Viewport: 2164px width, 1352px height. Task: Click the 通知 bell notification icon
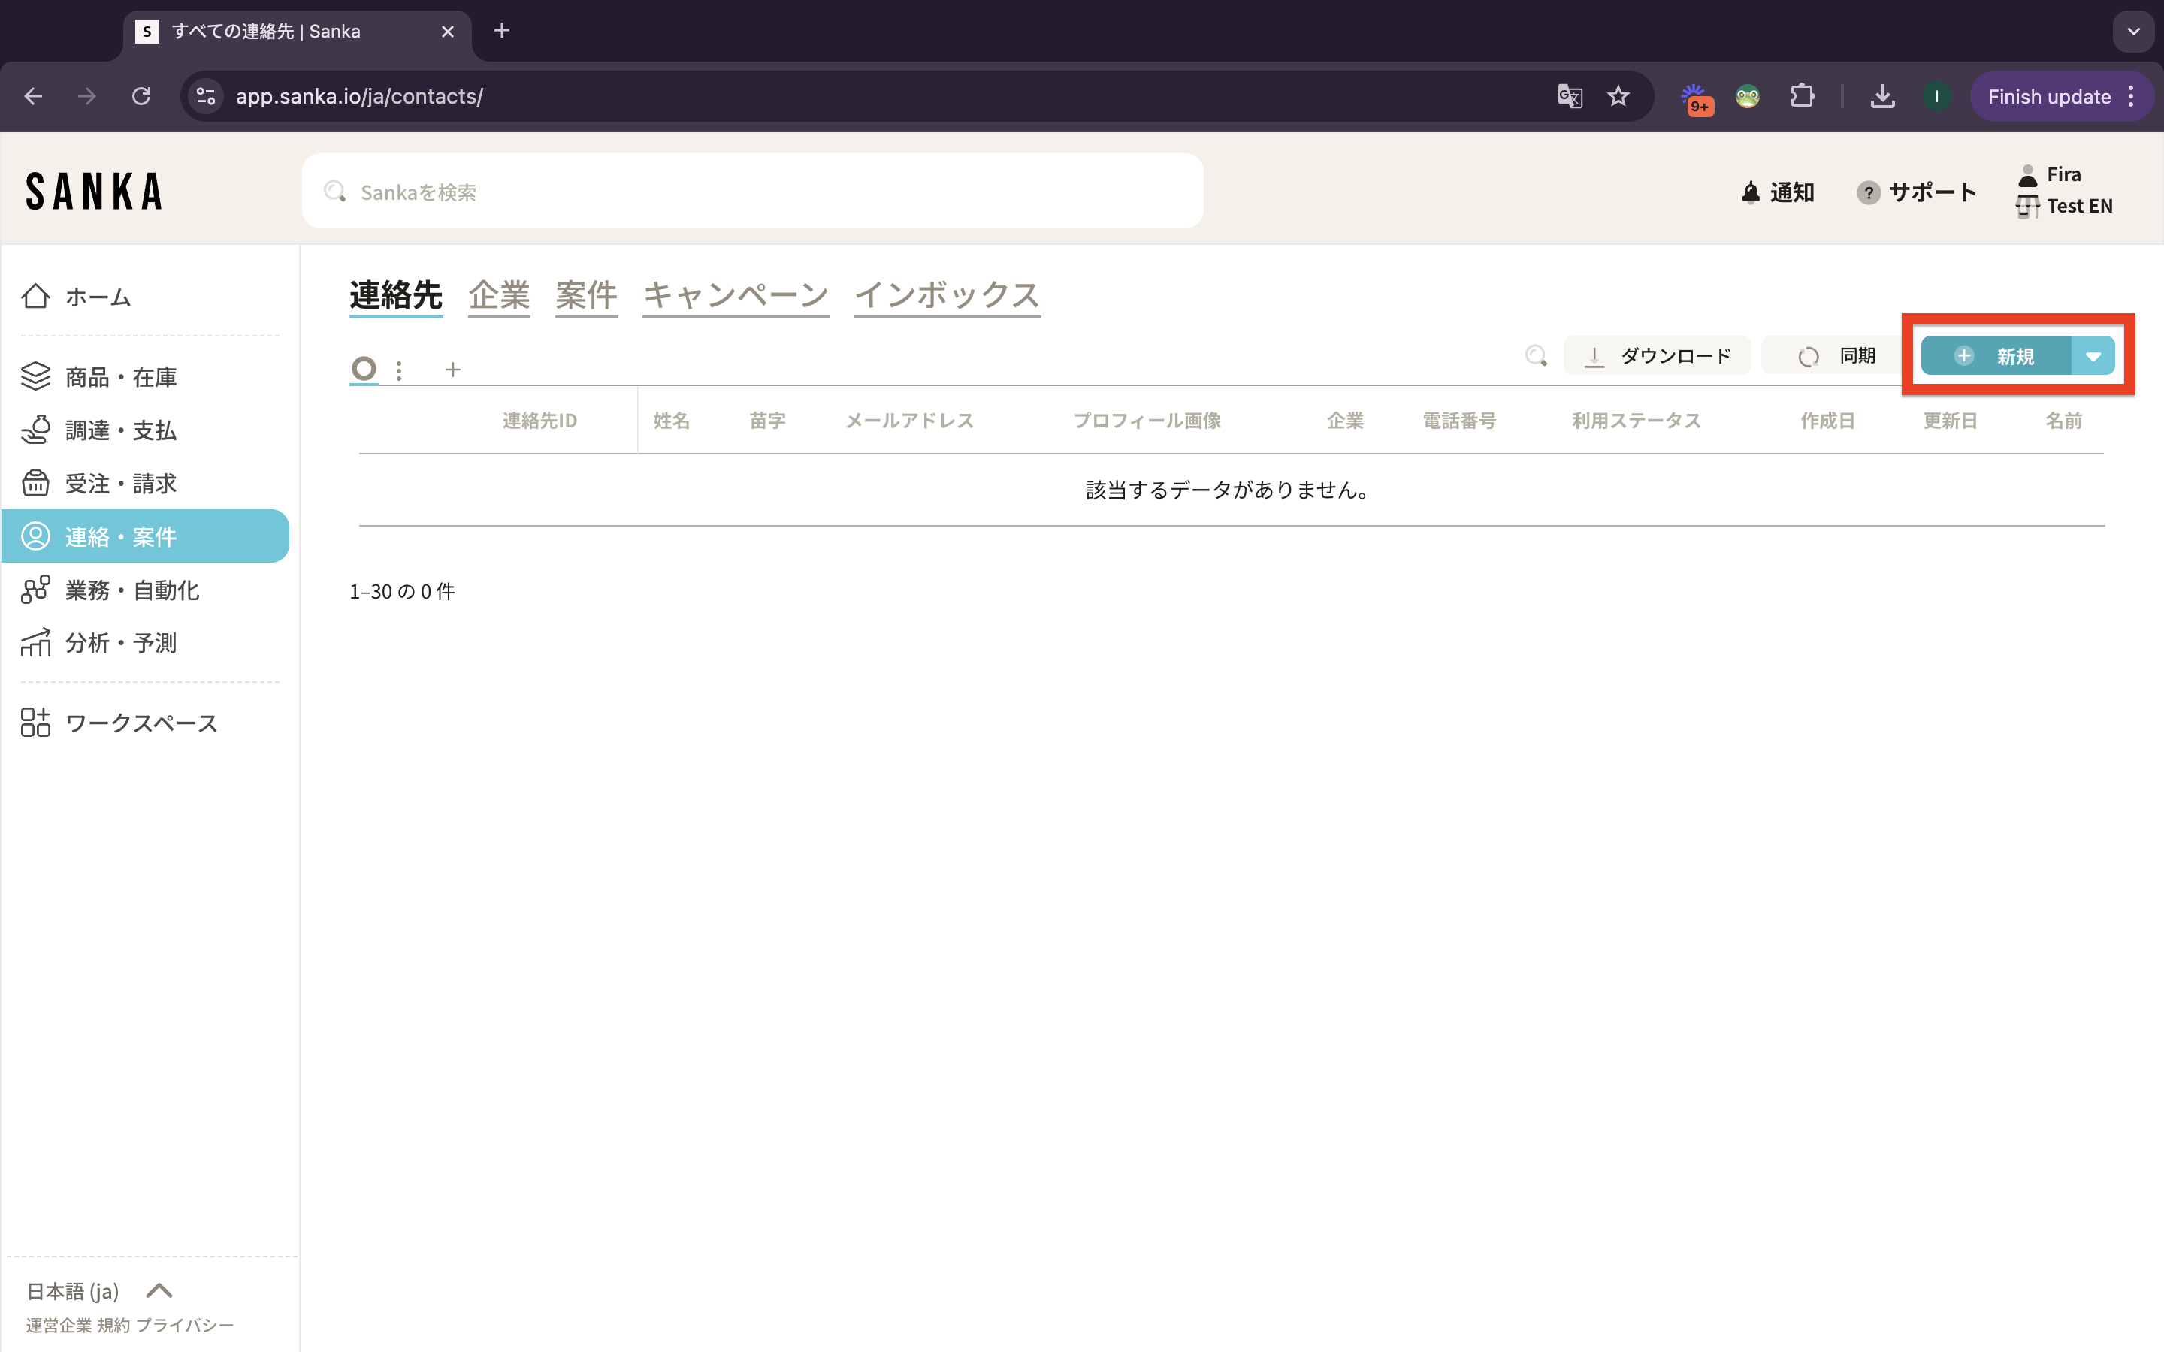point(1751,192)
